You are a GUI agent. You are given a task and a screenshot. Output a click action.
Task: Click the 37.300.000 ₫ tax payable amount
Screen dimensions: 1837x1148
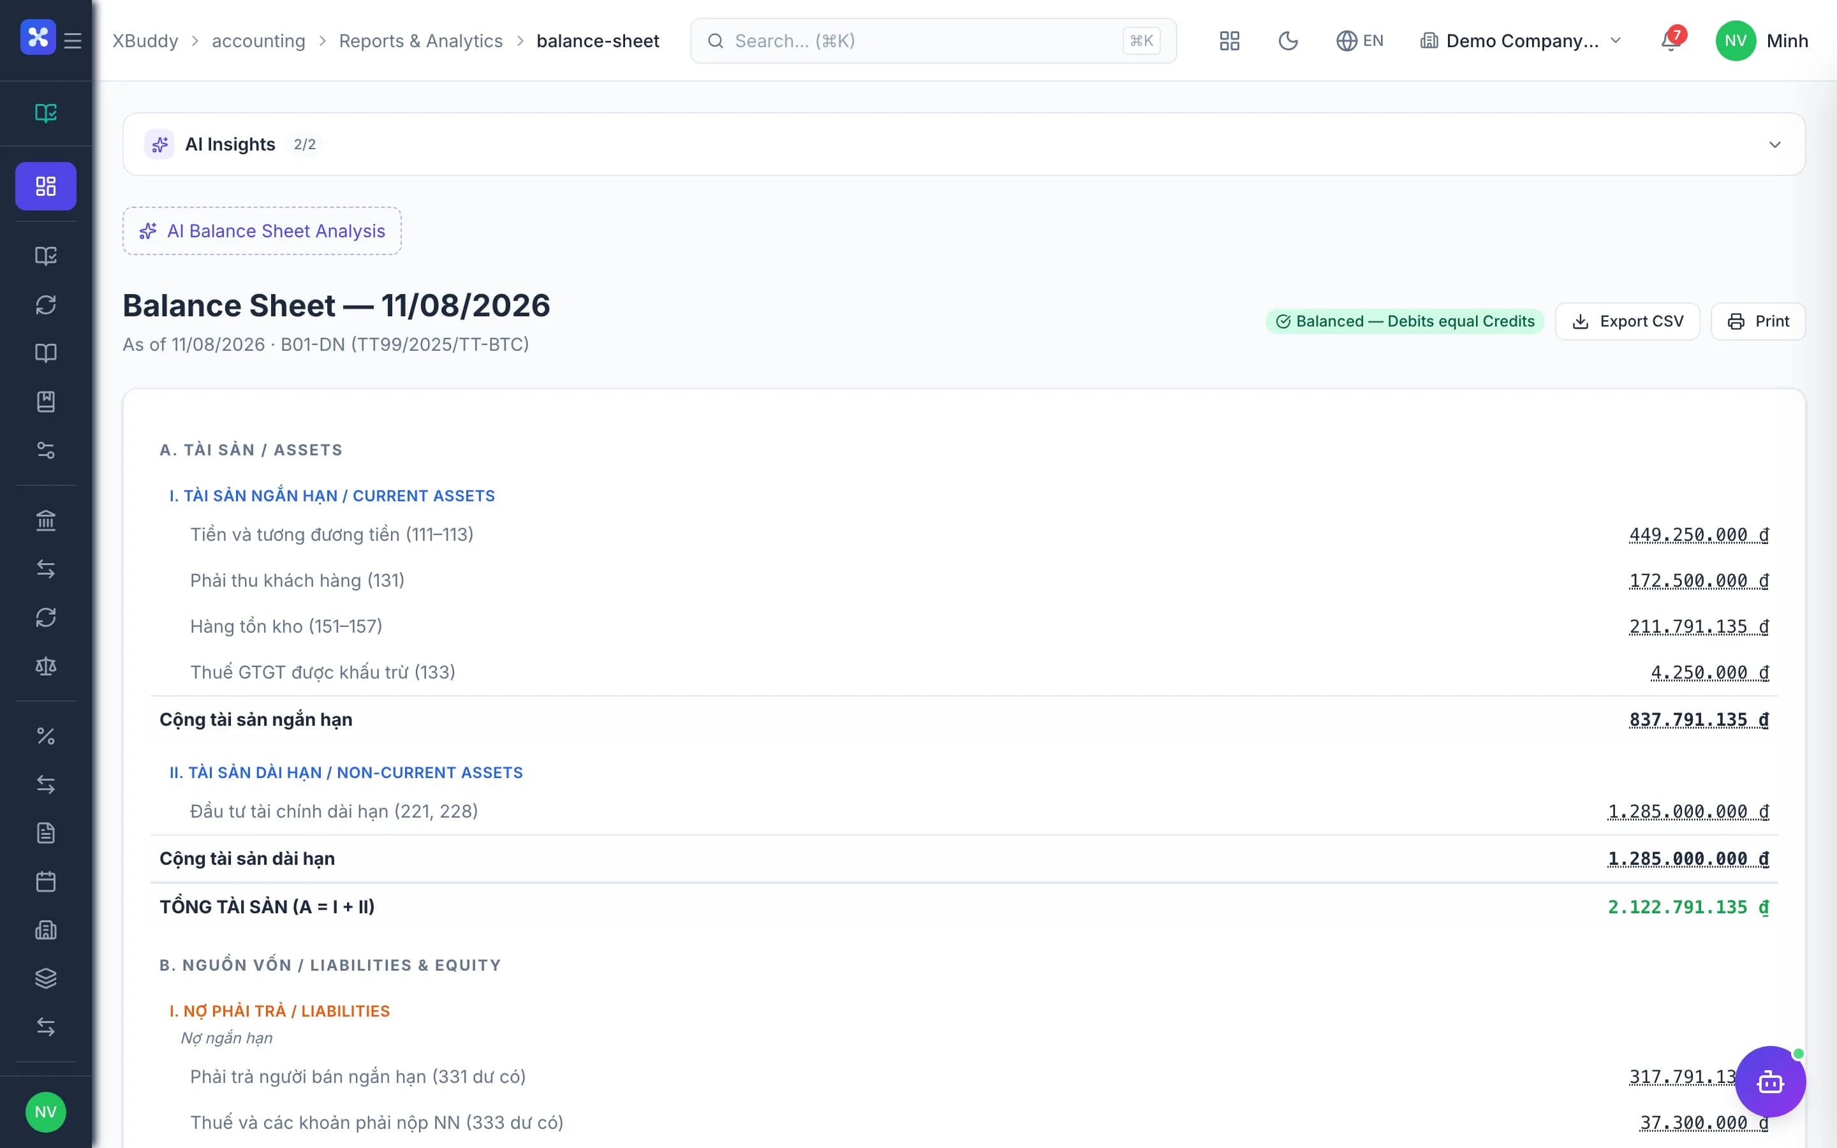(1704, 1122)
